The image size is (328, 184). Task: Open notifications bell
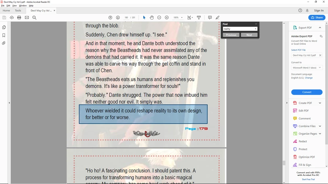pos(307,10)
